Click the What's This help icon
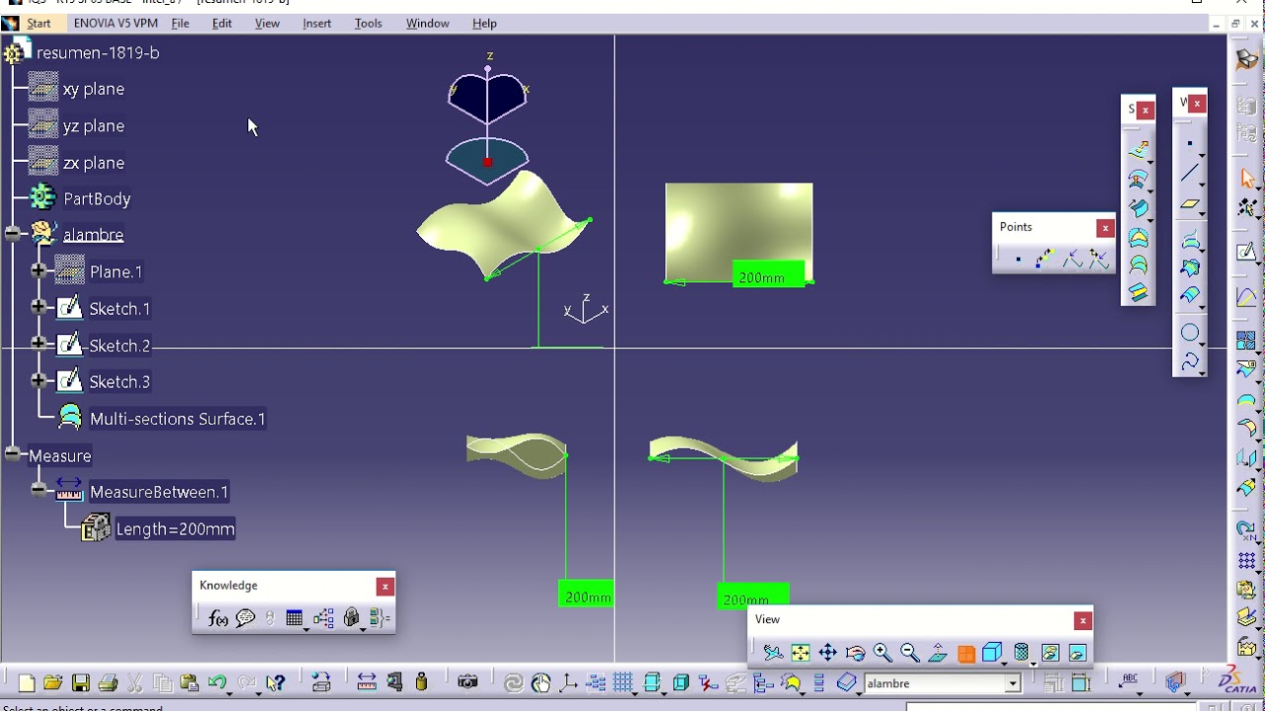Screen dimensions: 1265x711 pyautogui.click(x=276, y=682)
